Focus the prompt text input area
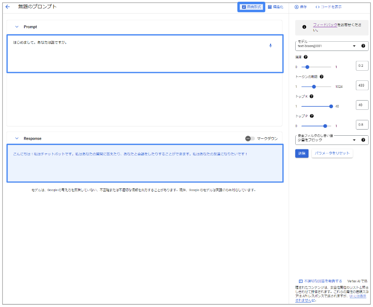The height and width of the screenshot is (307, 373). [145, 54]
